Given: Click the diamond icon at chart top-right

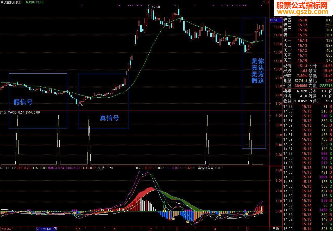Looking at the screenshot, I should point(264,2).
